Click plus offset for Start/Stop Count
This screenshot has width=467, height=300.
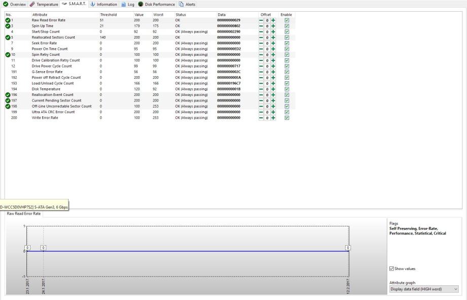tap(273, 31)
